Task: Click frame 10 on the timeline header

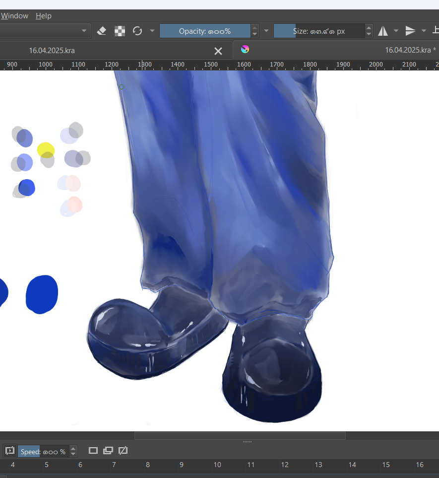Action: pyautogui.click(x=217, y=465)
